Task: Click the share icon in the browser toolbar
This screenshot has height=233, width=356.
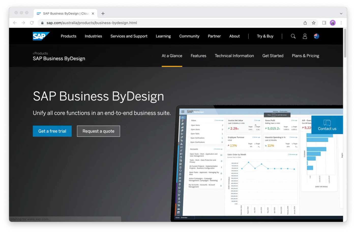Action: click(x=305, y=23)
